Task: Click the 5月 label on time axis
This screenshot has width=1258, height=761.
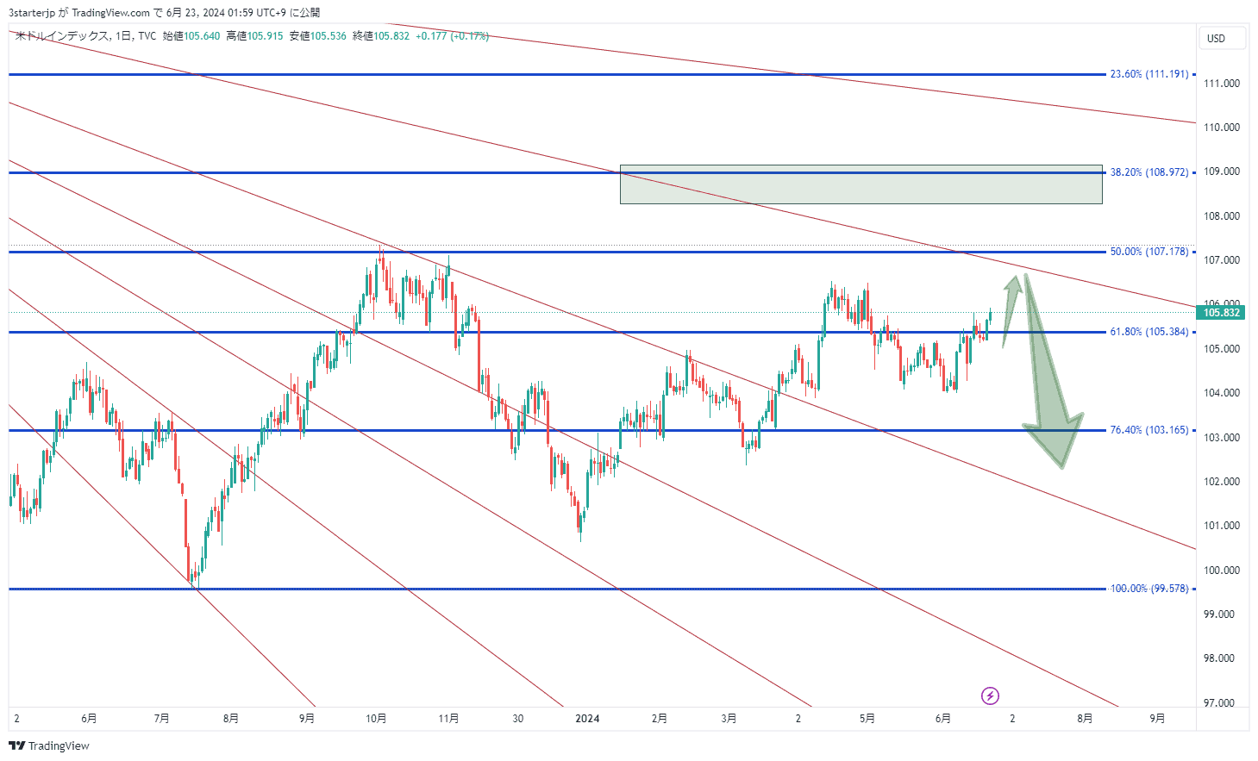Action: (x=867, y=719)
